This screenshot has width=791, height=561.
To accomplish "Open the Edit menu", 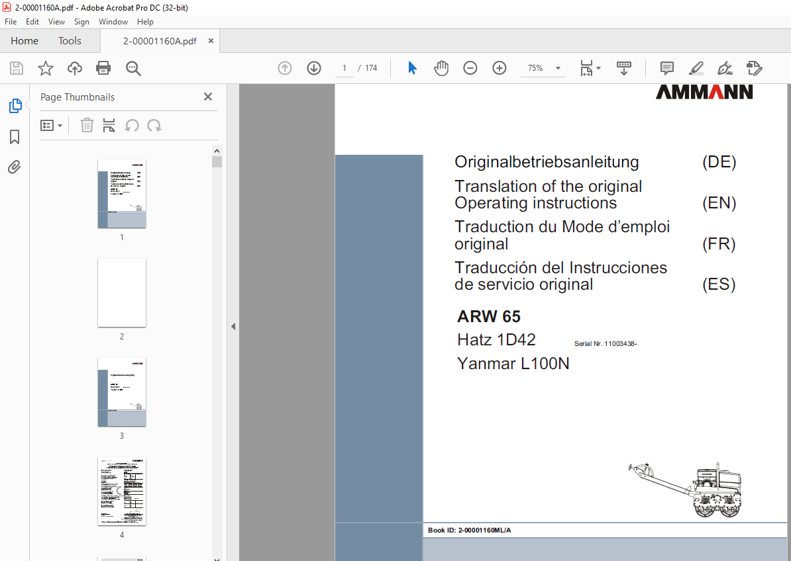I will pos(32,22).
